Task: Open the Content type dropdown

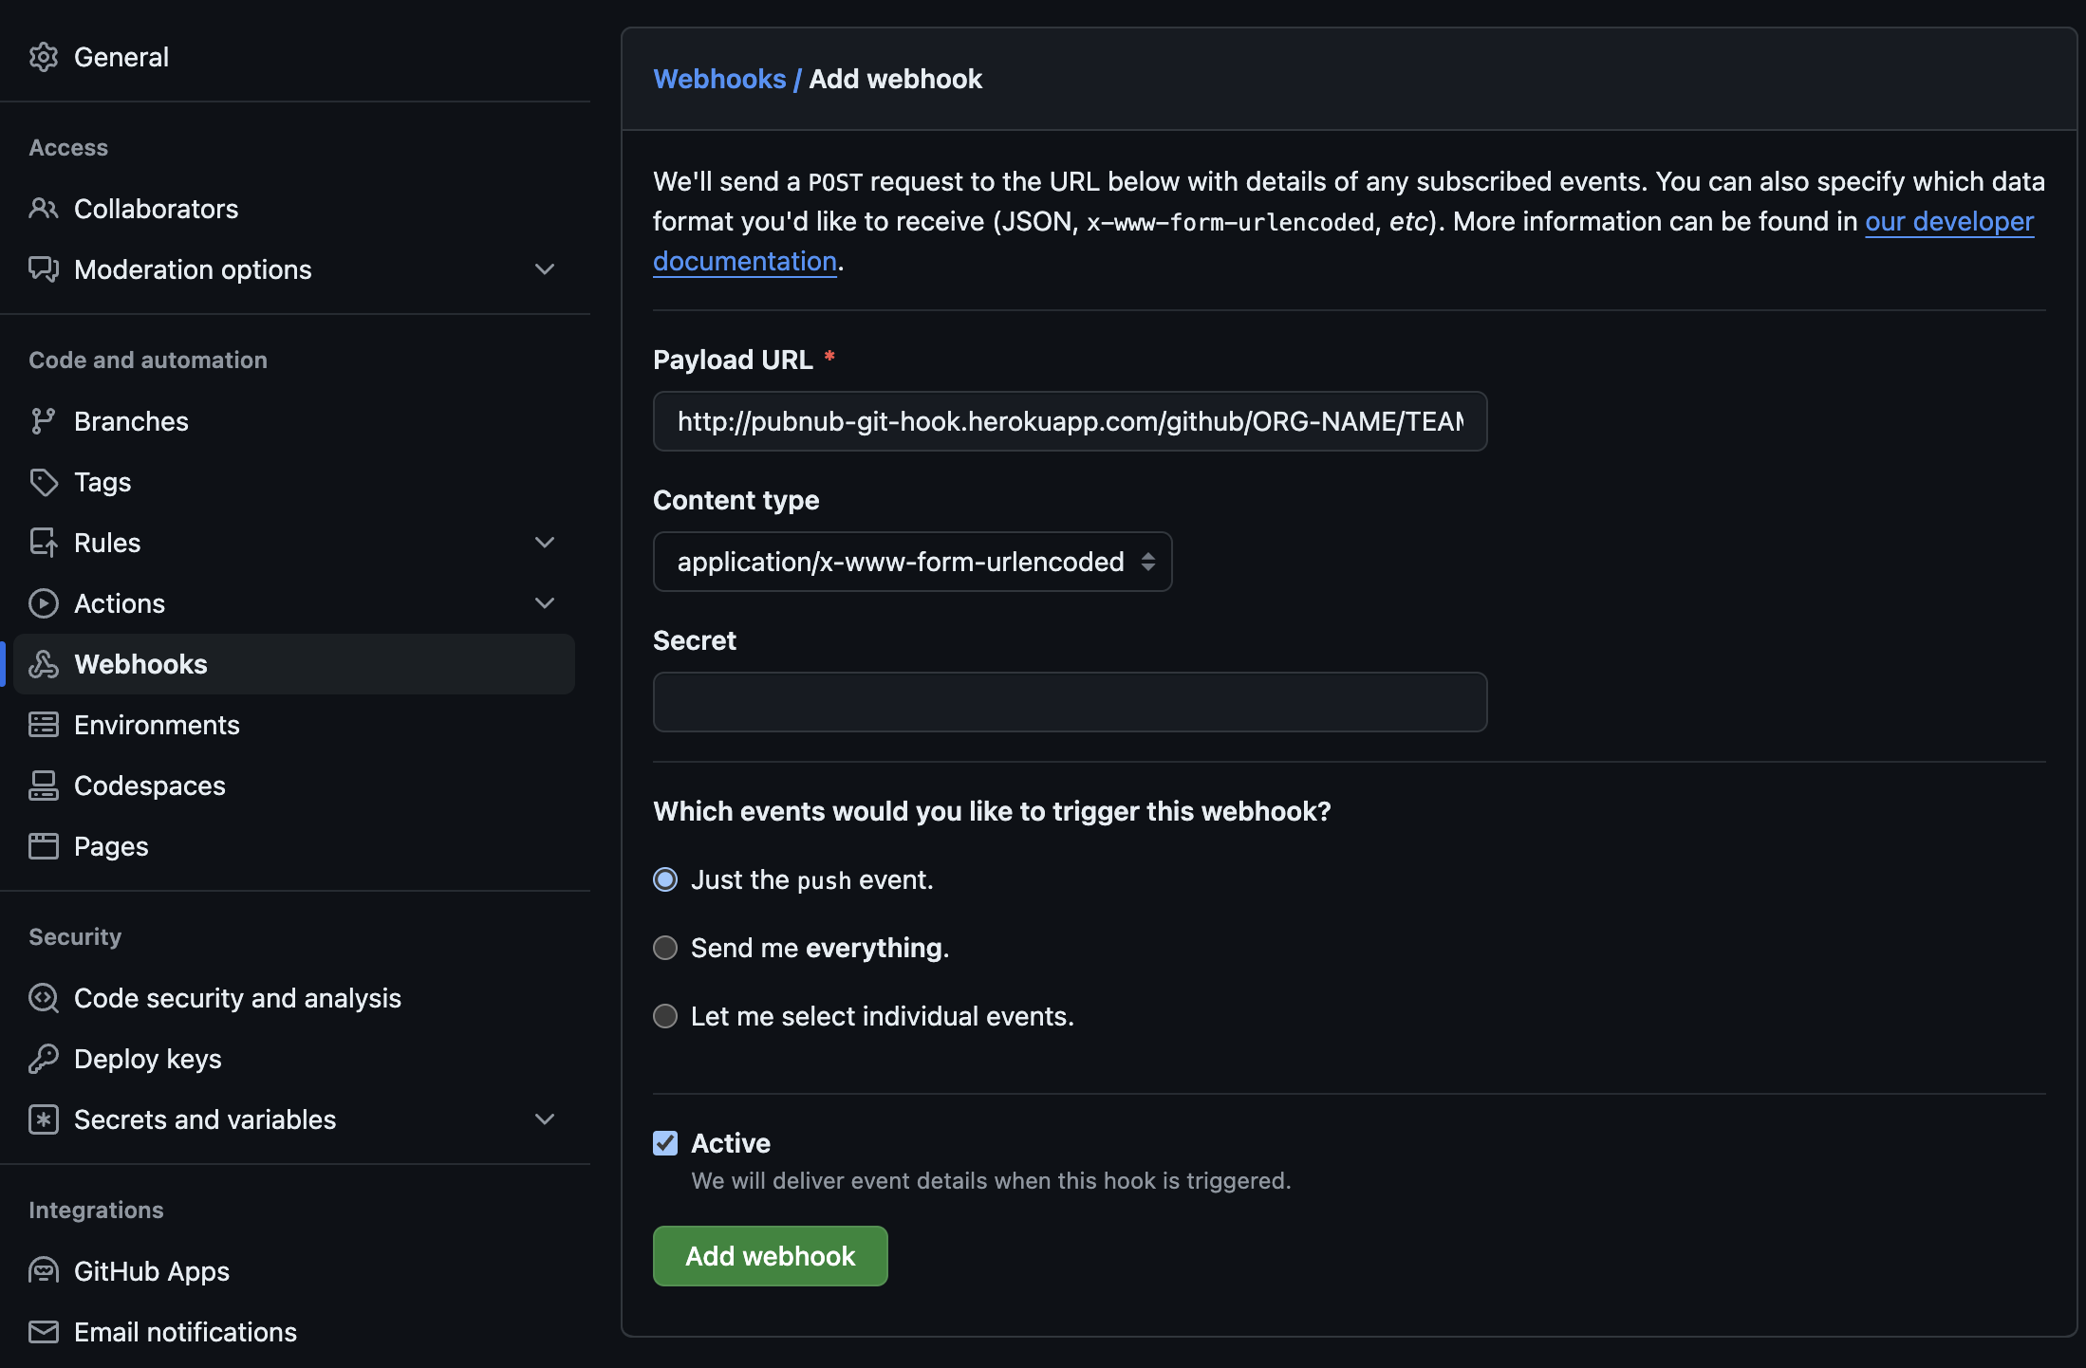Action: coord(913,562)
